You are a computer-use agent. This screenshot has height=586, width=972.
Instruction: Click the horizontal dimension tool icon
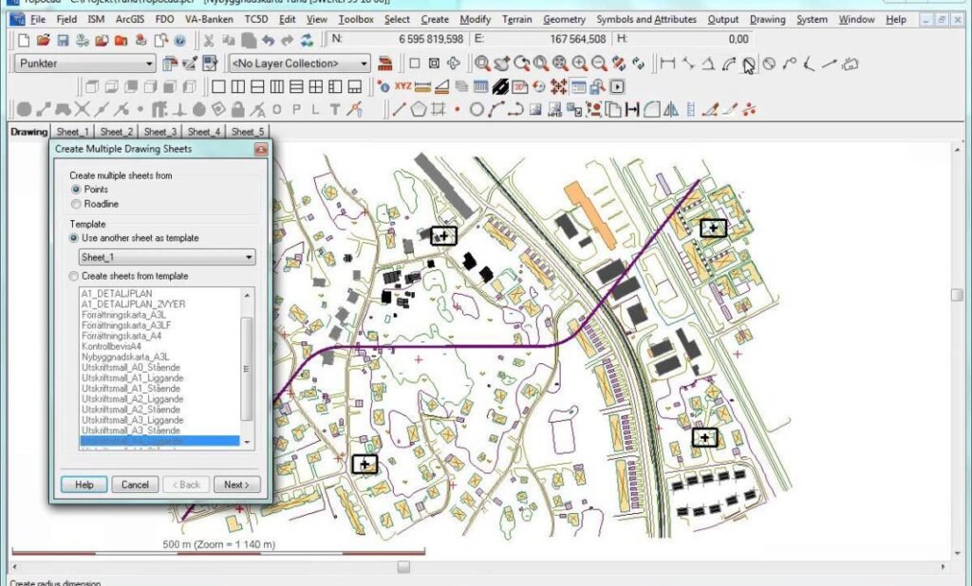[667, 64]
